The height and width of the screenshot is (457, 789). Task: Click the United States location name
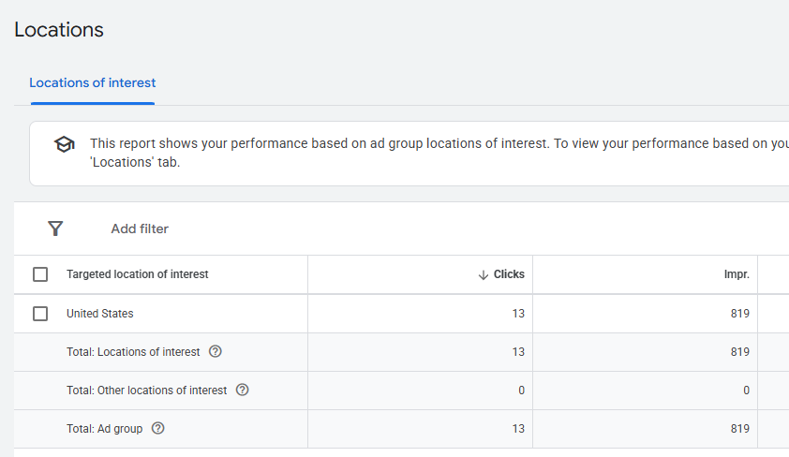pos(100,314)
